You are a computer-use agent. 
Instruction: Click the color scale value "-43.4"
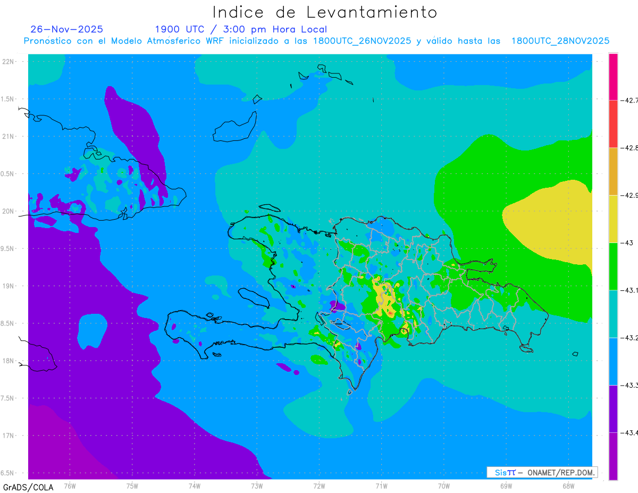(x=629, y=433)
